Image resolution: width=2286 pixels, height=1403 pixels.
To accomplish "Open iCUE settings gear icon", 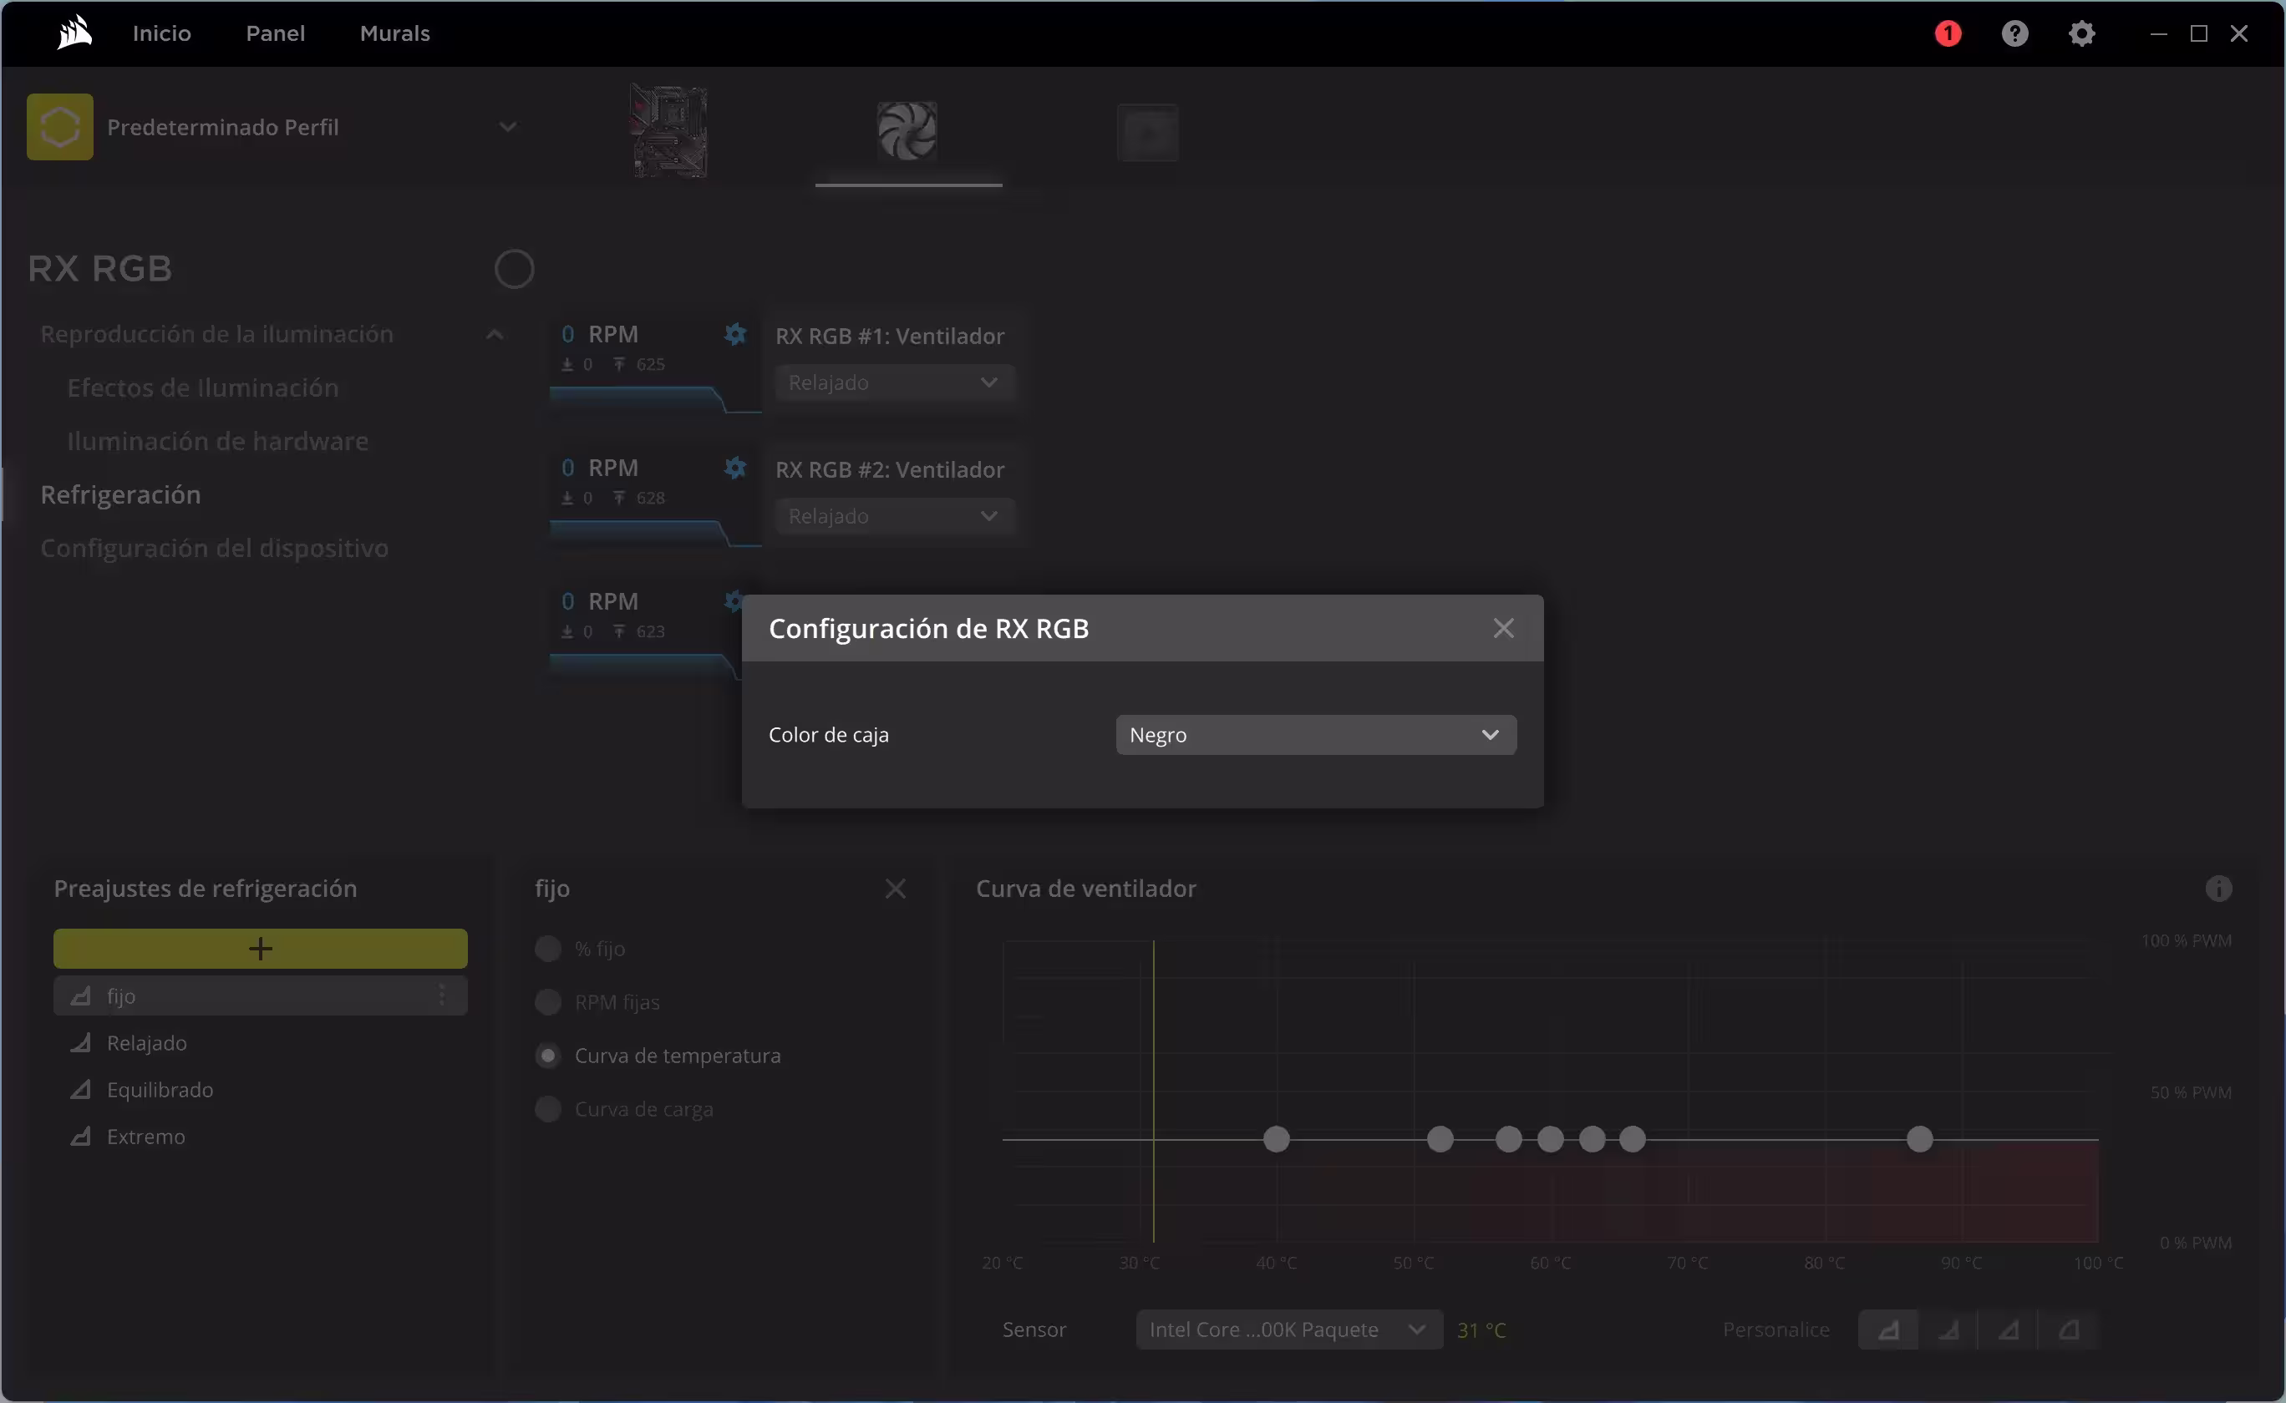I will point(2081,33).
